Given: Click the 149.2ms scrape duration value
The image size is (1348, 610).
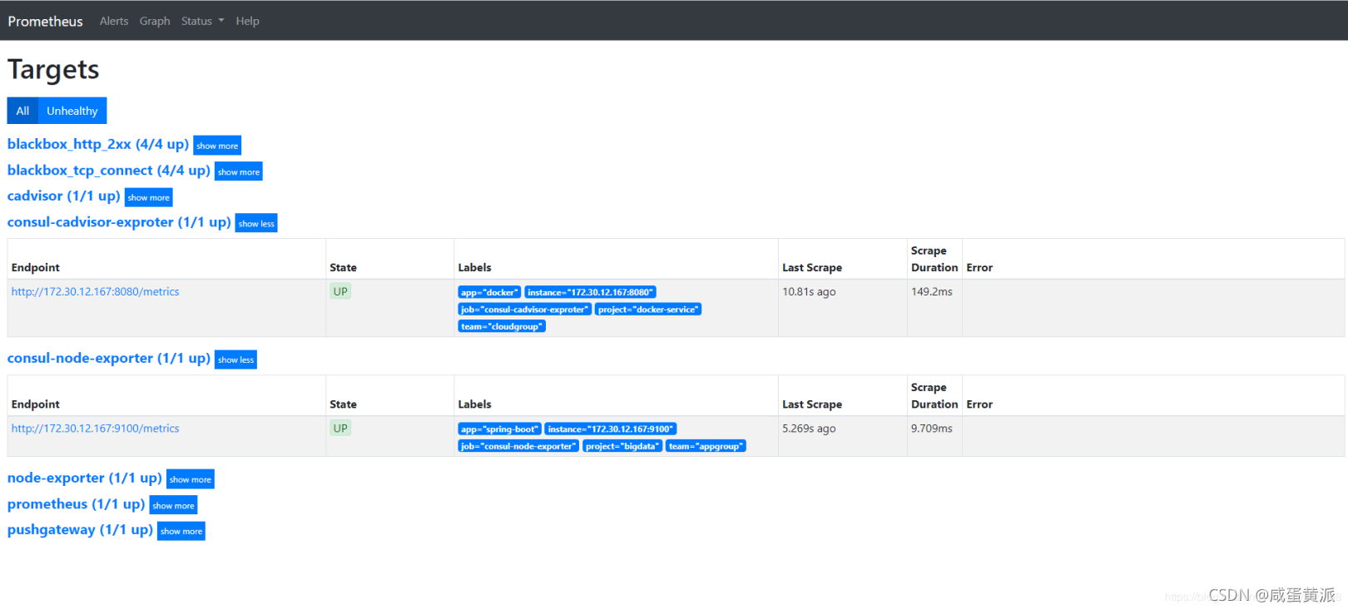Looking at the screenshot, I should coord(932,291).
